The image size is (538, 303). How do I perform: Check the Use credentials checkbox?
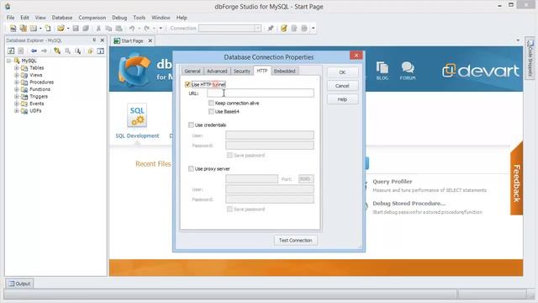click(x=191, y=125)
